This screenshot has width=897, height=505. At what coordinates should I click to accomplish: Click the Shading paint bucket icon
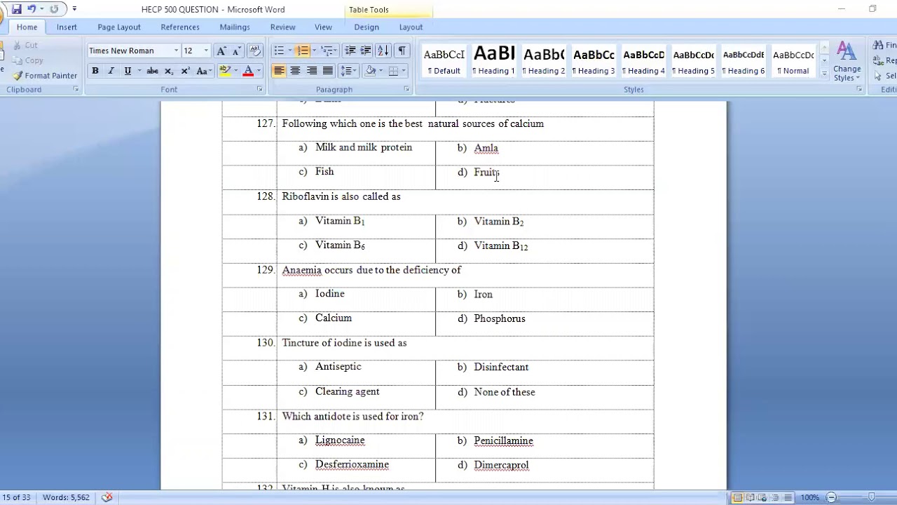point(371,71)
